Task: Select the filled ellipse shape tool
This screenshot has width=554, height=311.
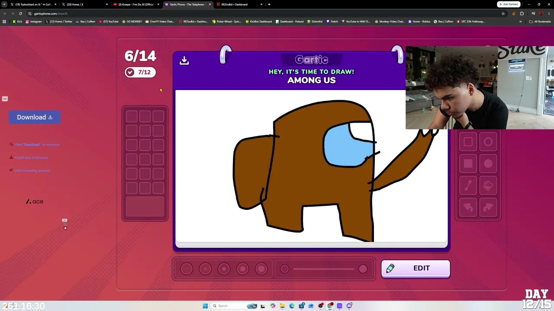Action: point(488,164)
